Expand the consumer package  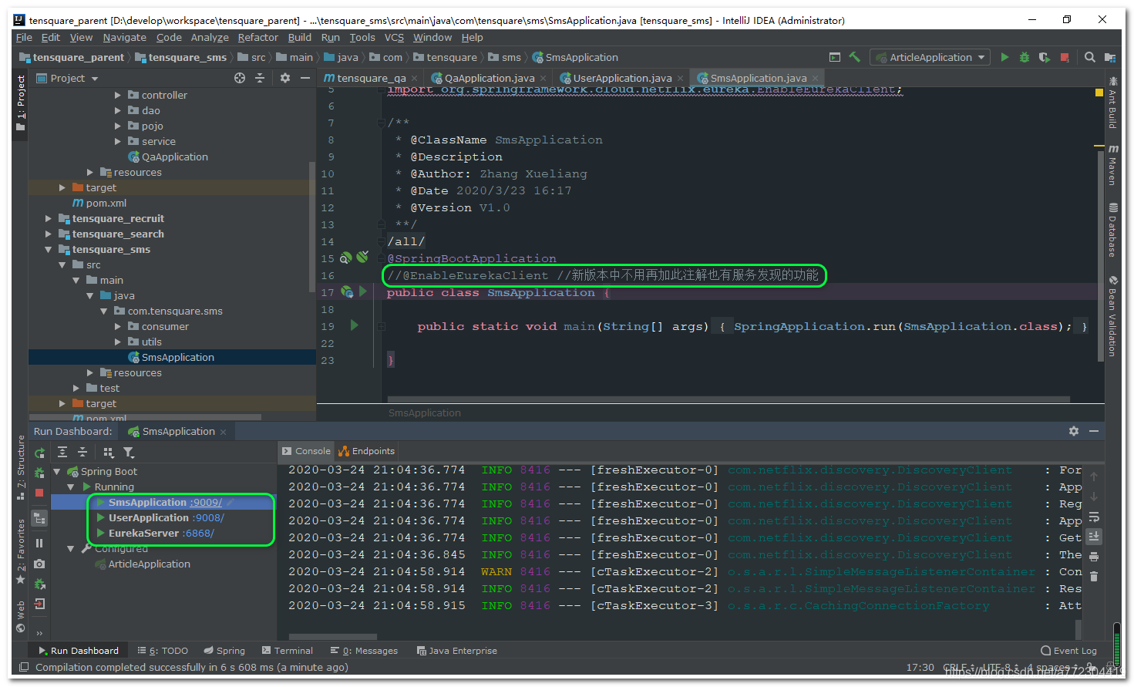click(118, 326)
